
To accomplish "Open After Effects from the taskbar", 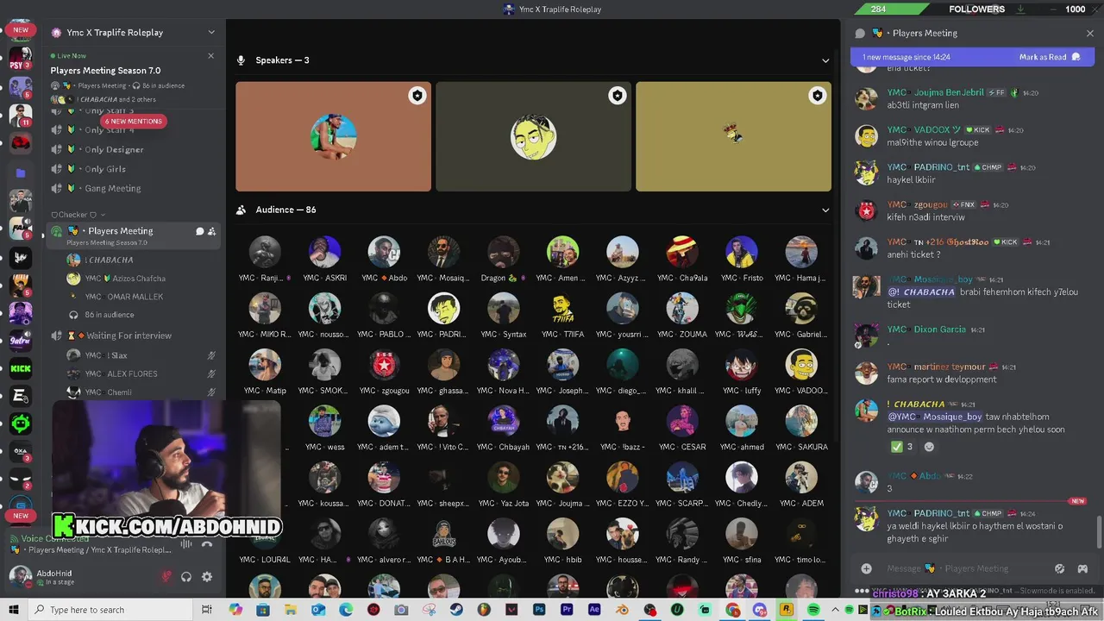I will point(594,610).
